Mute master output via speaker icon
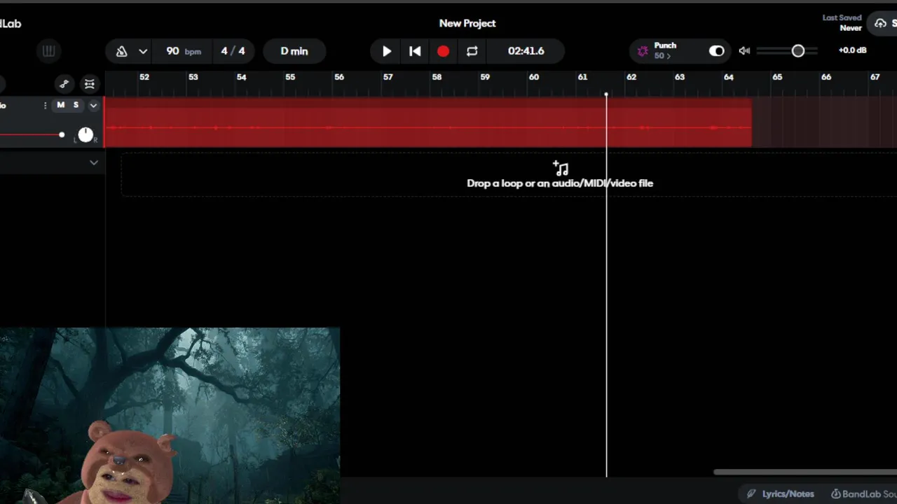This screenshot has width=897, height=504. (x=744, y=51)
